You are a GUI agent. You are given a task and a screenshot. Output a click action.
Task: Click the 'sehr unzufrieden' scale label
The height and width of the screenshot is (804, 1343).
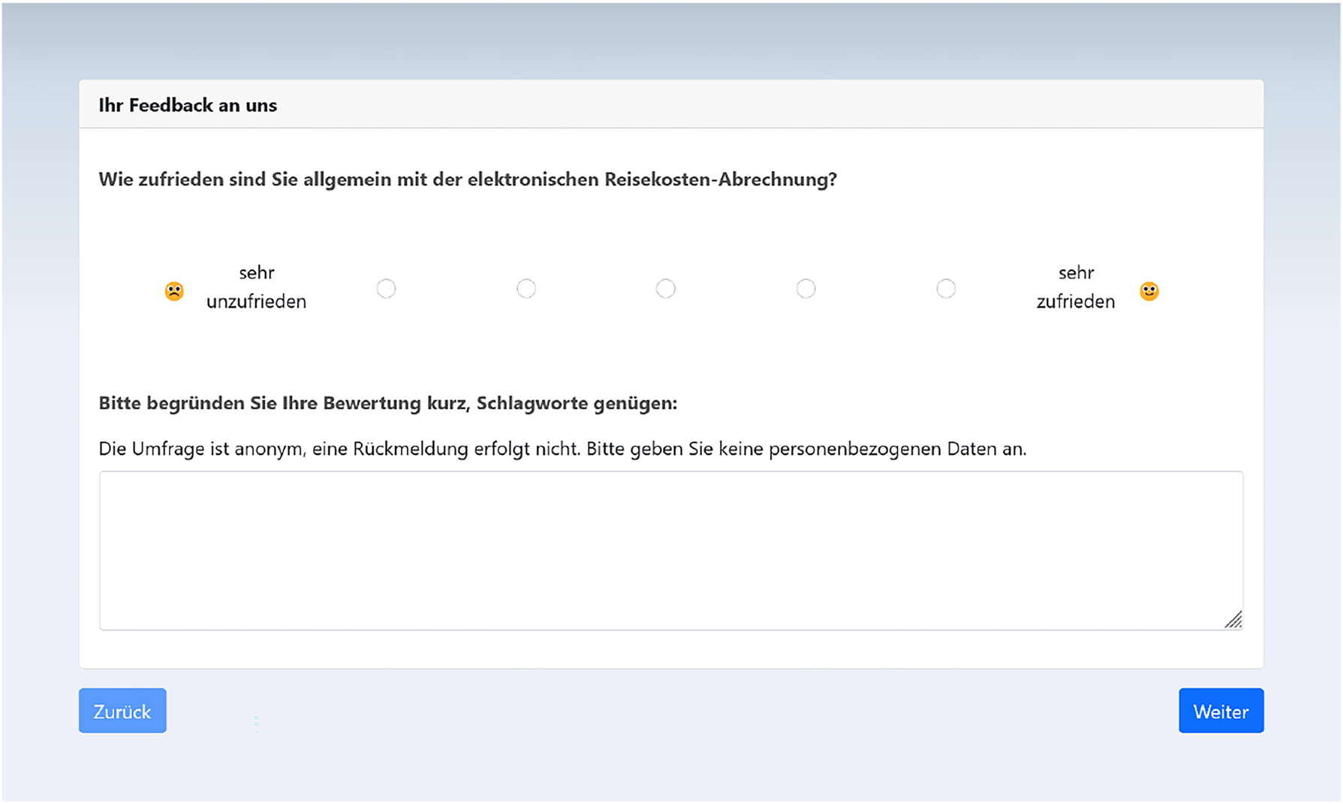(256, 288)
